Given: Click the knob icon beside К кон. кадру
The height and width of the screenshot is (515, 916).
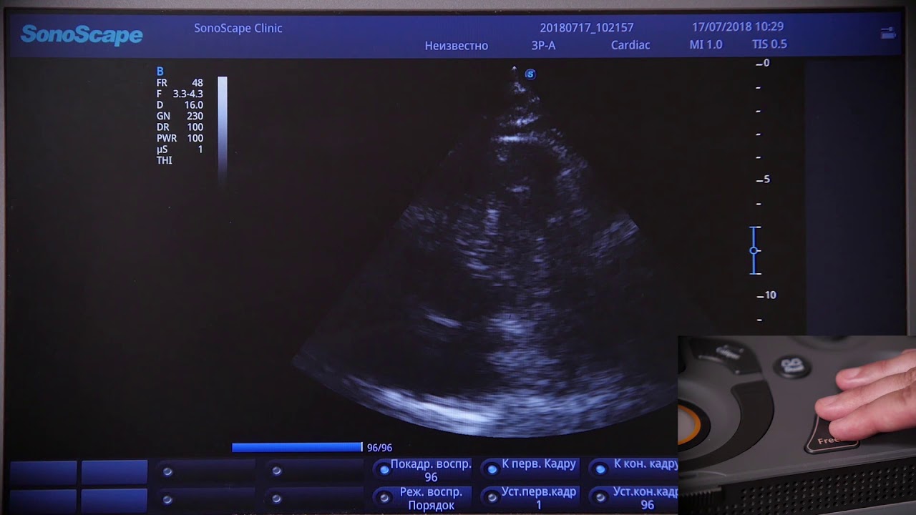Looking at the screenshot, I should tap(601, 469).
